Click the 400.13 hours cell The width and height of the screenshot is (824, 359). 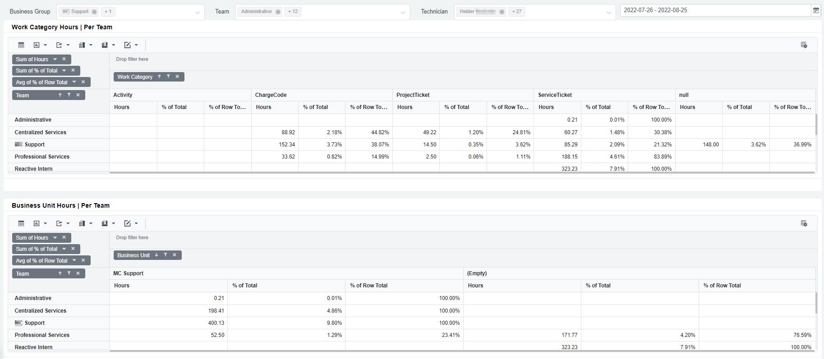coord(168,323)
